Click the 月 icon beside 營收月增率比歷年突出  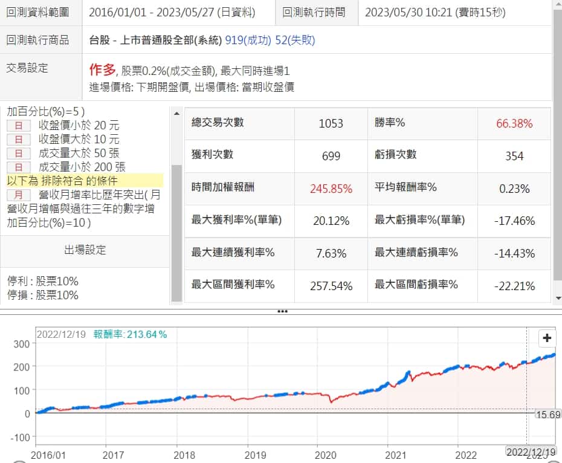pyautogui.click(x=19, y=195)
